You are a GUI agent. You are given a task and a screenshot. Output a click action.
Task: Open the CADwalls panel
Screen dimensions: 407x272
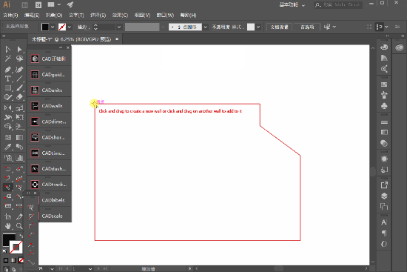coord(50,106)
